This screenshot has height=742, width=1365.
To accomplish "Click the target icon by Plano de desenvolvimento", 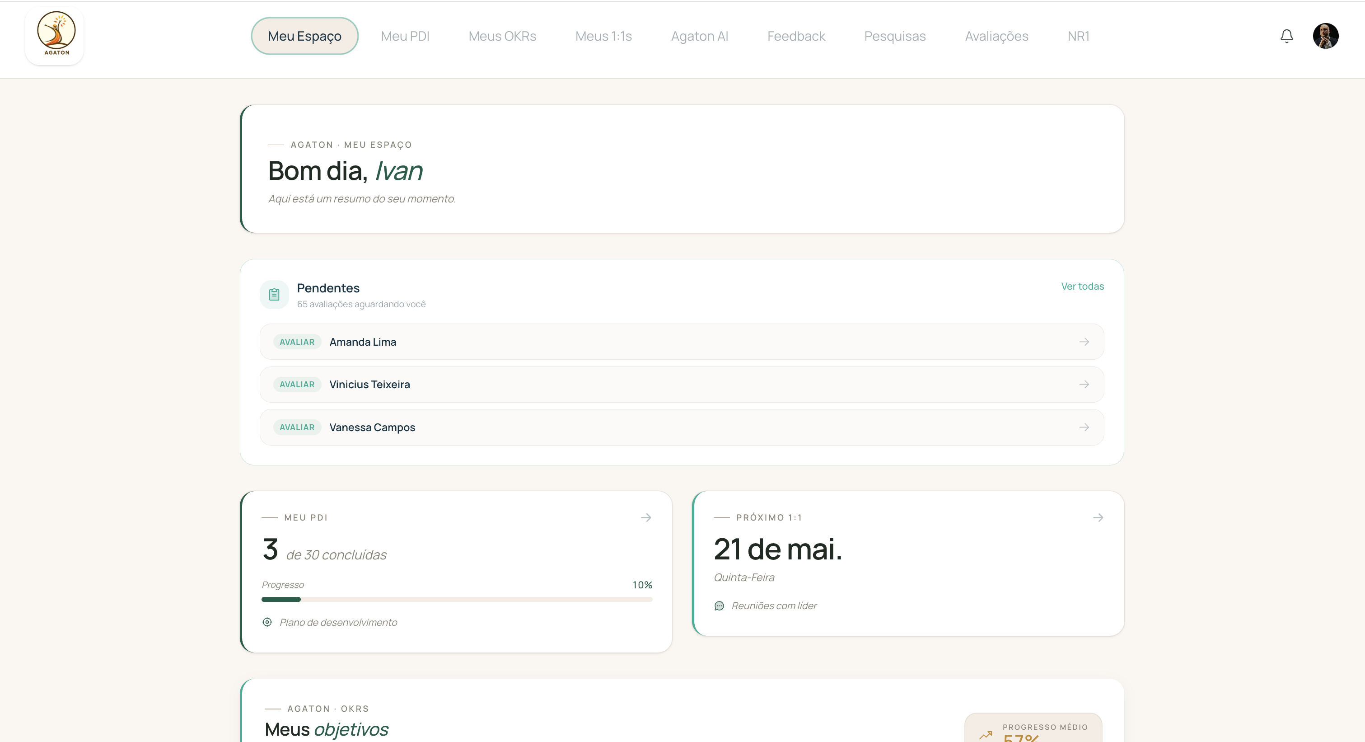I will pyautogui.click(x=267, y=622).
